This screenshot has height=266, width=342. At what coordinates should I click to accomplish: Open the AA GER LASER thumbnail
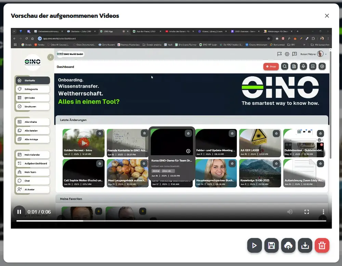click(260, 143)
